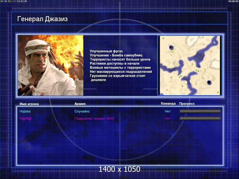This screenshot has width=239, height=179.
Task: Click the army value 'Случайно'
Action: click(x=82, y=111)
